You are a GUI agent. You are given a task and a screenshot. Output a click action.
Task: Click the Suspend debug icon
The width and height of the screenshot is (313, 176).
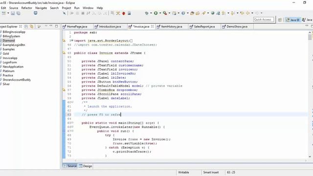77,13
